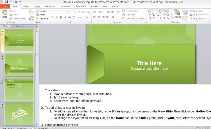Screen dimensions: 211x129
Task: Toggle Bold formatting
Action: [x=52, y=17]
